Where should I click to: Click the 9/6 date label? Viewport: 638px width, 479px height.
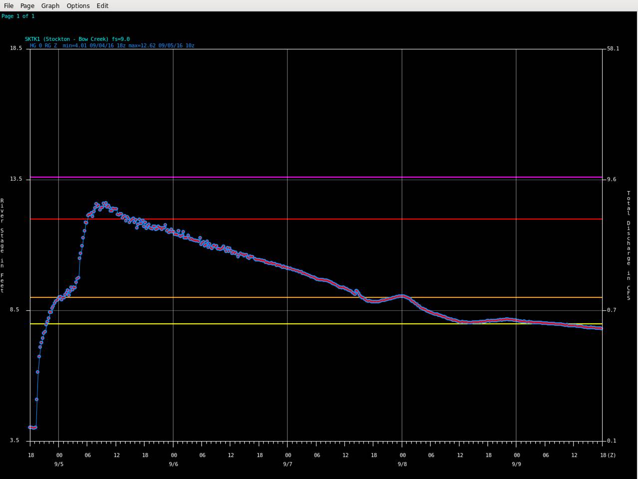tap(173, 464)
